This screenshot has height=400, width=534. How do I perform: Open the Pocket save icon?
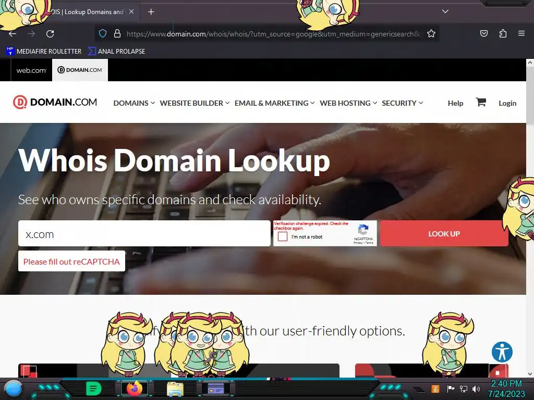click(483, 33)
